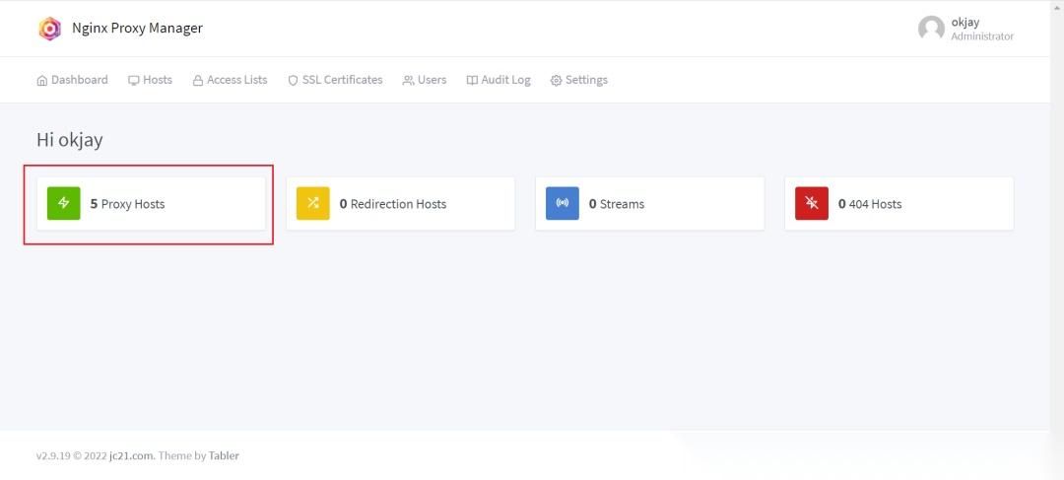Click the Settings gear icon
Screen dimensions: 1064x480
point(556,80)
